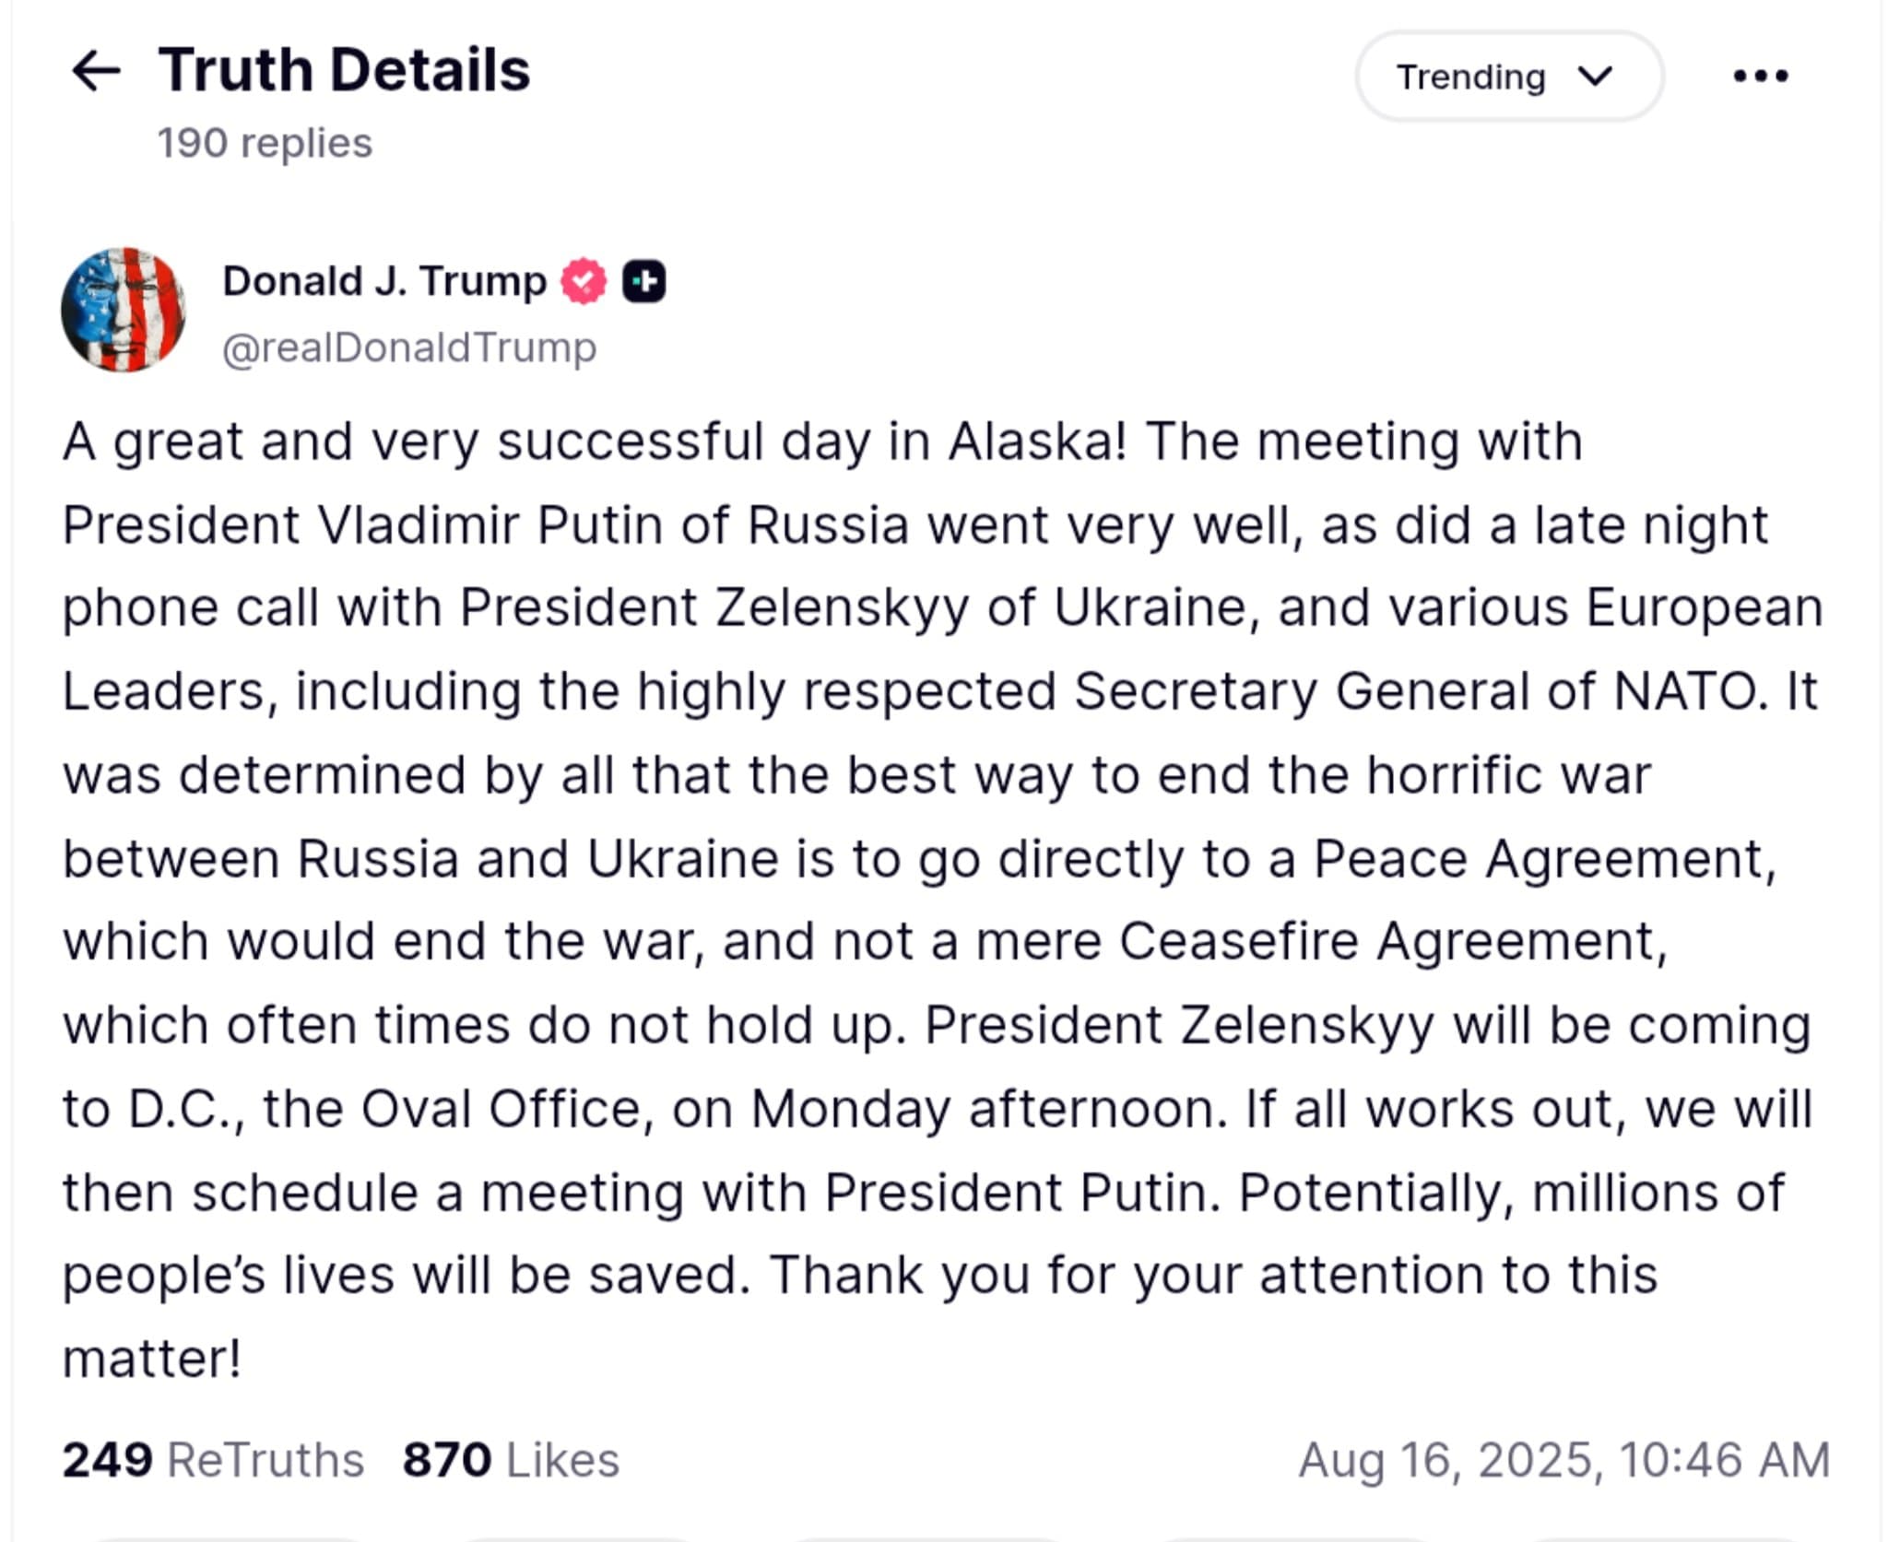Screen dimensions: 1888x1542
Task: Click the chevron inside the Trending selector
Action: click(x=1594, y=77)
